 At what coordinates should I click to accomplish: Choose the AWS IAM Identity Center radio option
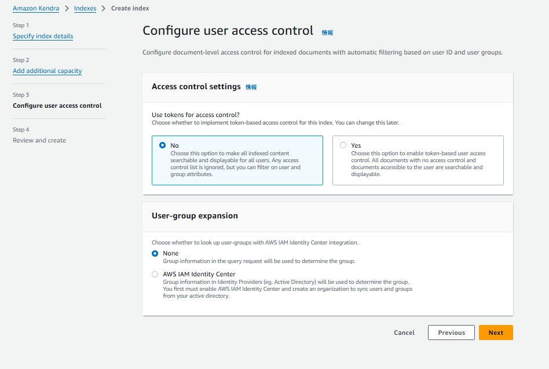pos(155,274)
